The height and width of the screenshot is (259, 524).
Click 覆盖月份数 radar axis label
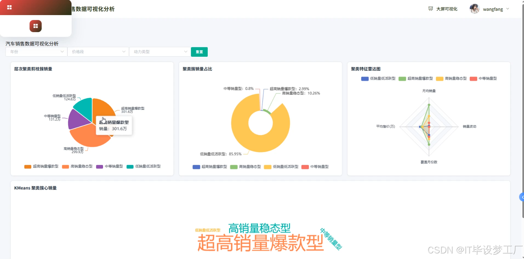tap(429, 162)
